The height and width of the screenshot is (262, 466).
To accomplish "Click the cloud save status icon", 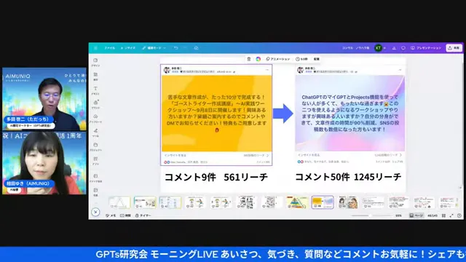I will [196, 48].
